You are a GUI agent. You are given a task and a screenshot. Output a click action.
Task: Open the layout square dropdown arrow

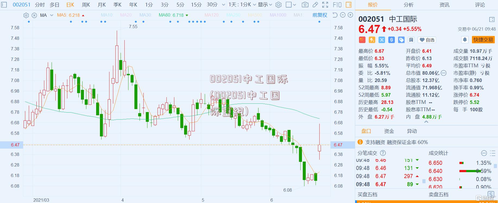coord(295,5)
